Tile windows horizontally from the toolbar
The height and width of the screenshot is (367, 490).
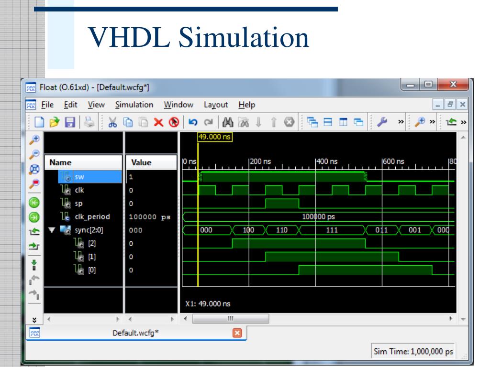pos(328,122)
